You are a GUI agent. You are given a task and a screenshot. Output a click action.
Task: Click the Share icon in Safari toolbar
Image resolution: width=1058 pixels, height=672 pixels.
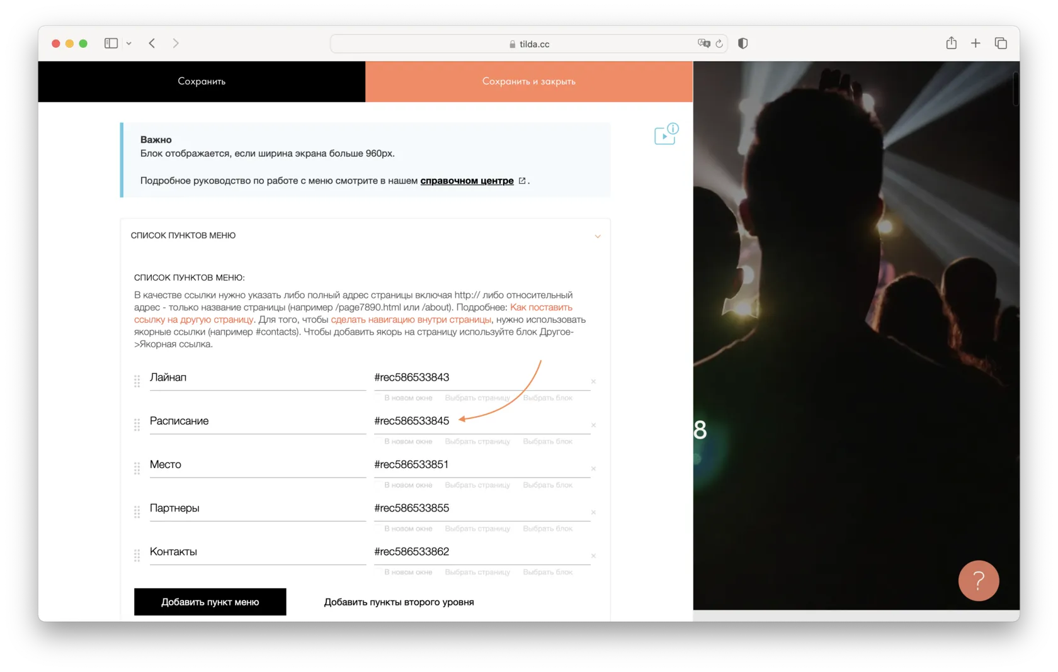tap(951, 43)
